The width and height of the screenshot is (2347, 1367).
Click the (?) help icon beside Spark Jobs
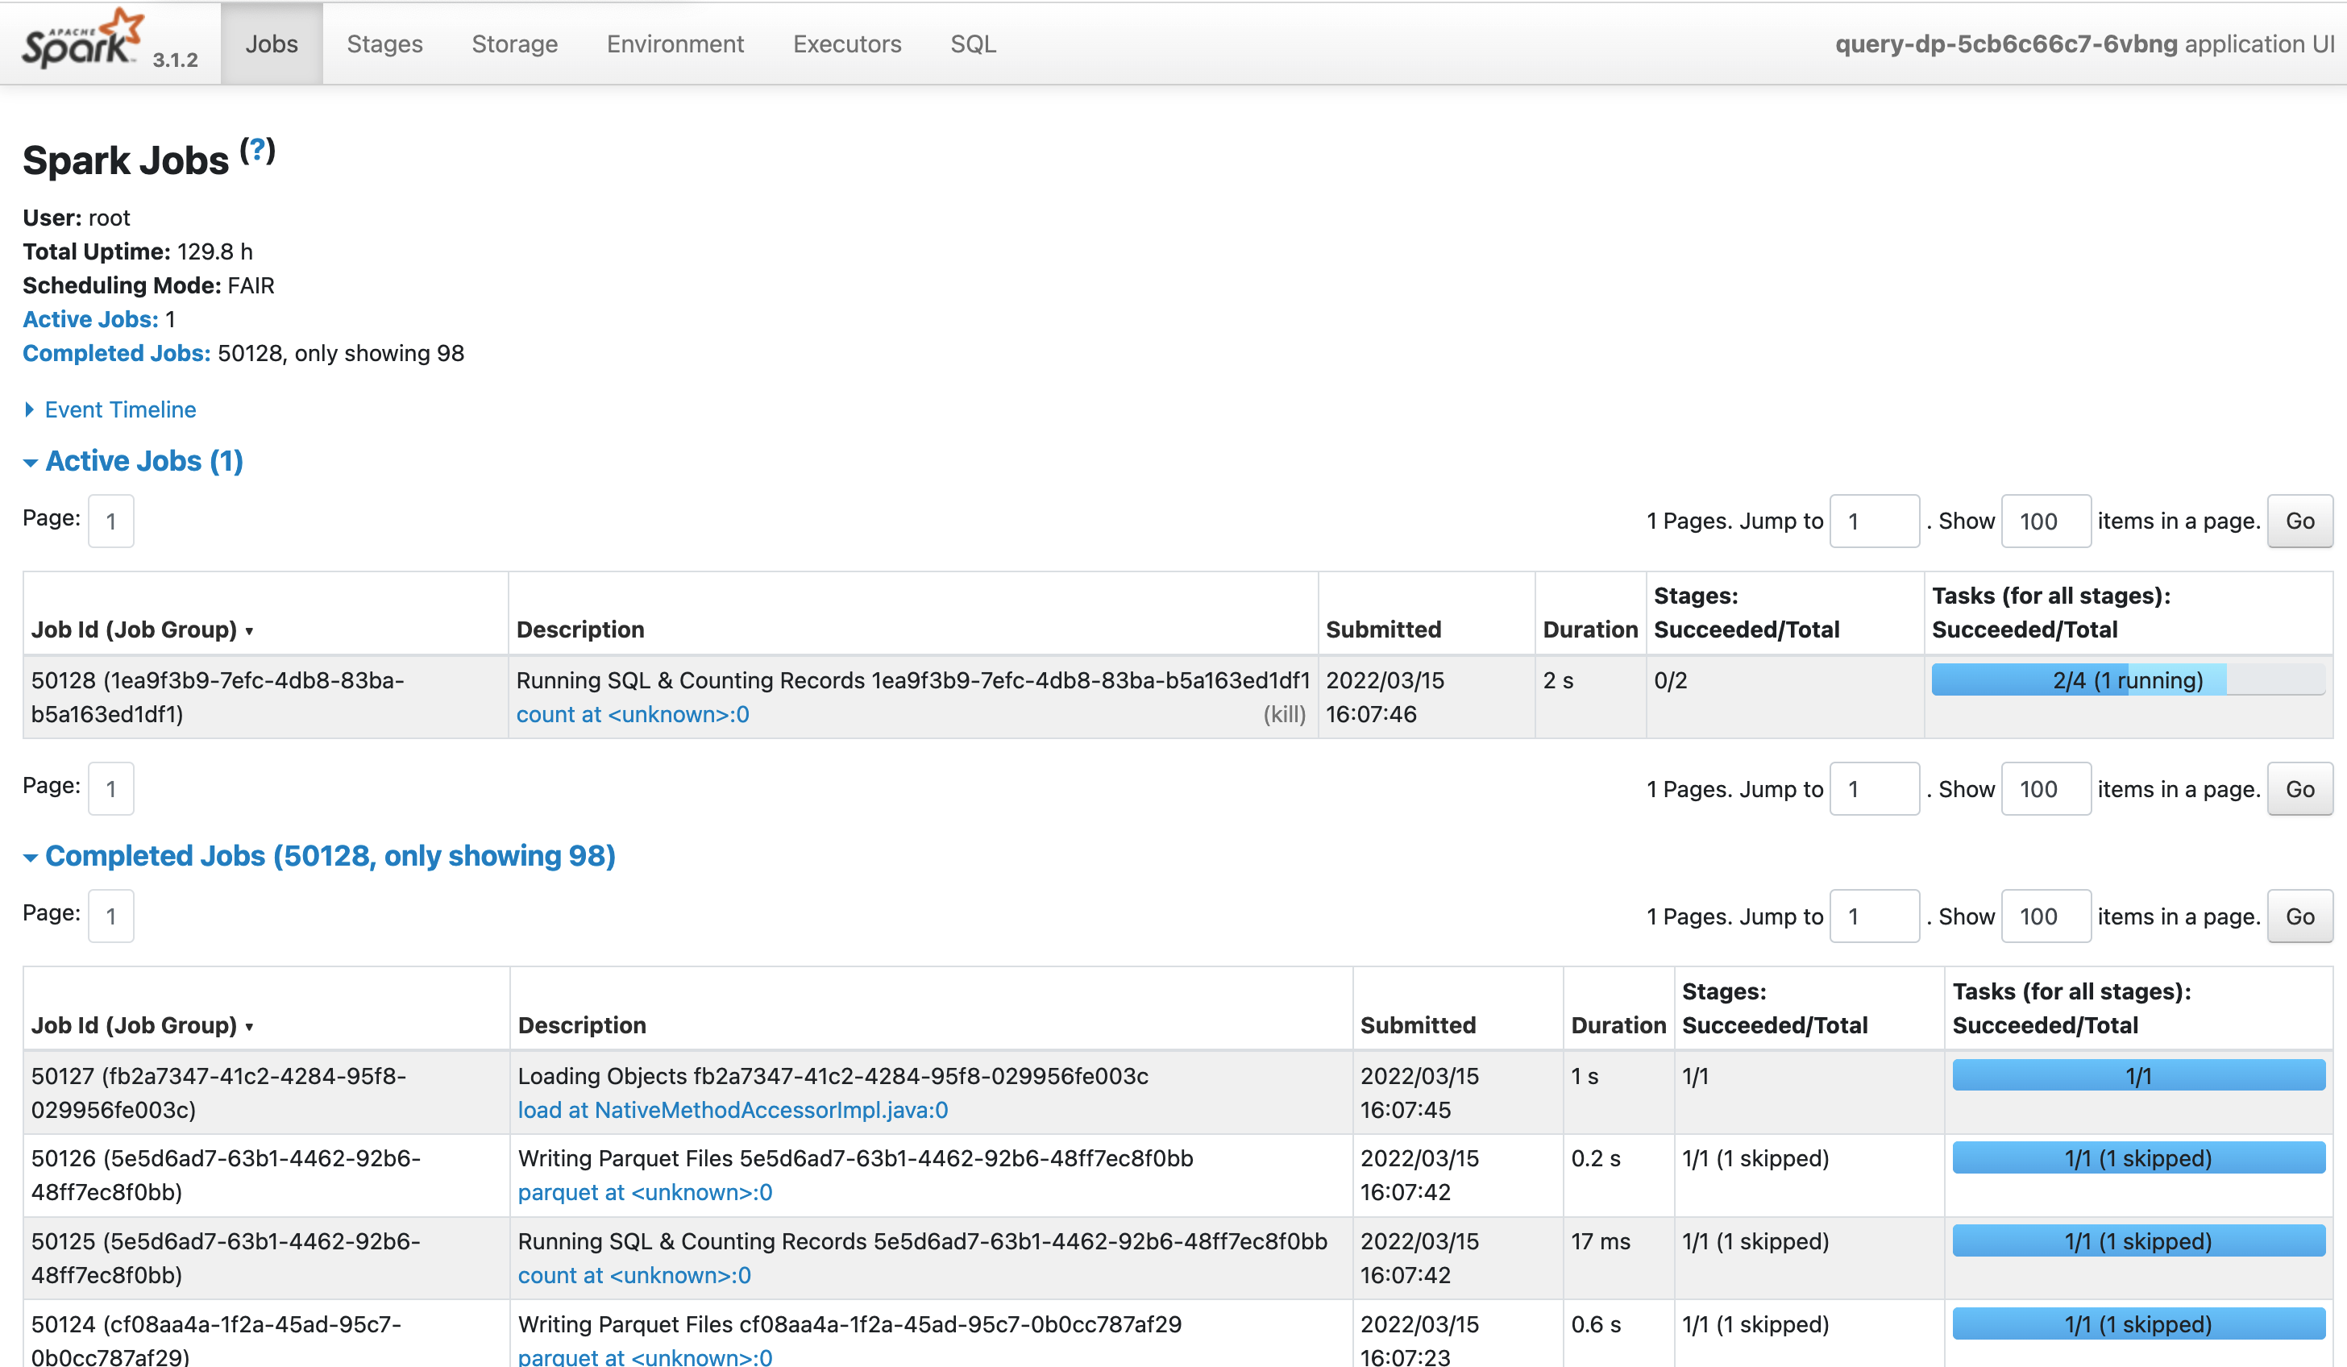pyautogui.click(x=257, y=151)
